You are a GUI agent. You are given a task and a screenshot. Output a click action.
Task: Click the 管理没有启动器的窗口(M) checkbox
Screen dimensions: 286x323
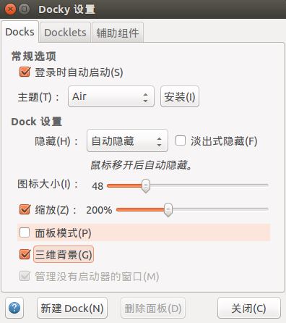(x=25, y=276)
